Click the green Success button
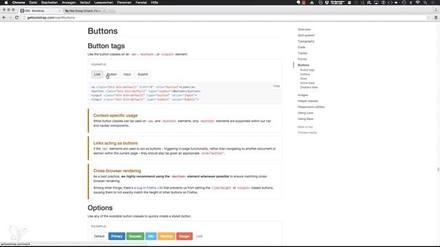Screen dimensions: 440x247 [x=135, y=236]
